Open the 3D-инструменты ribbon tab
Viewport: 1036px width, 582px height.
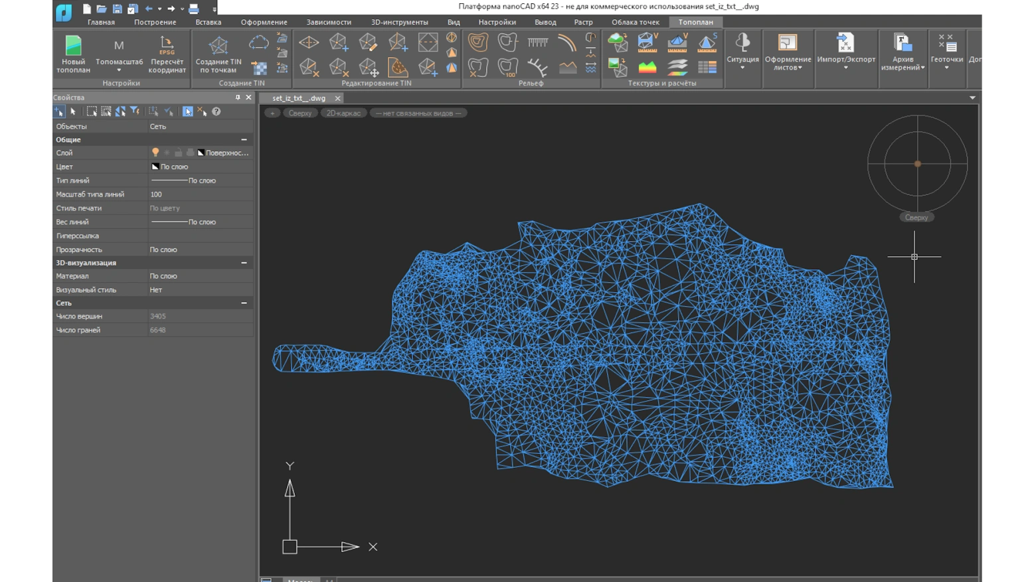pos(399,22)
